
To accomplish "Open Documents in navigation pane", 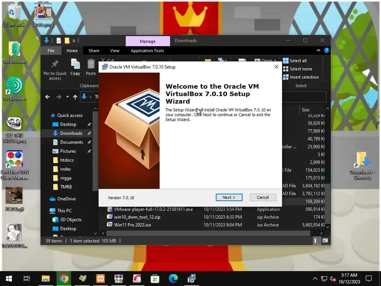I will 71,142.
